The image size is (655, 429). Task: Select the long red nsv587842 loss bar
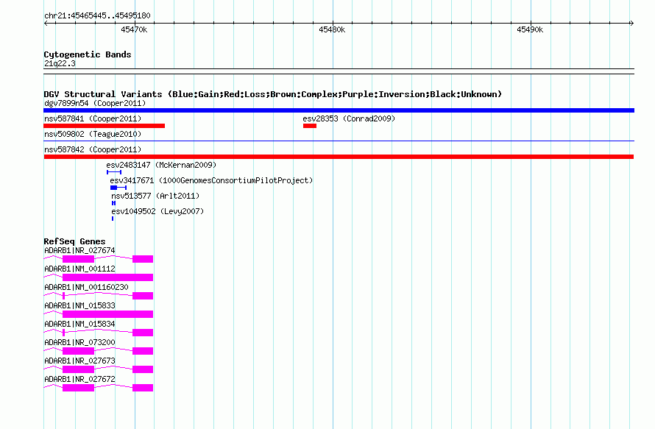[339, 157]
